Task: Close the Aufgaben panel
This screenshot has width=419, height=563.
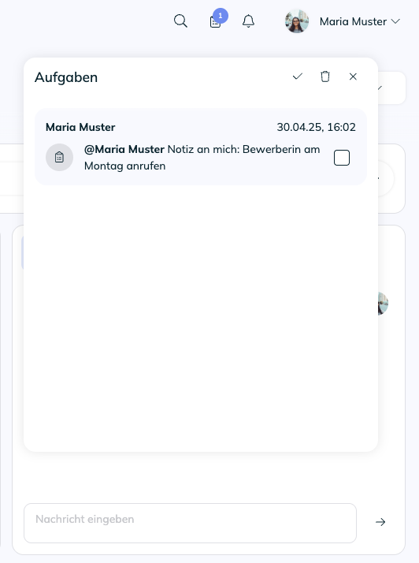Action: click(353, 76)
